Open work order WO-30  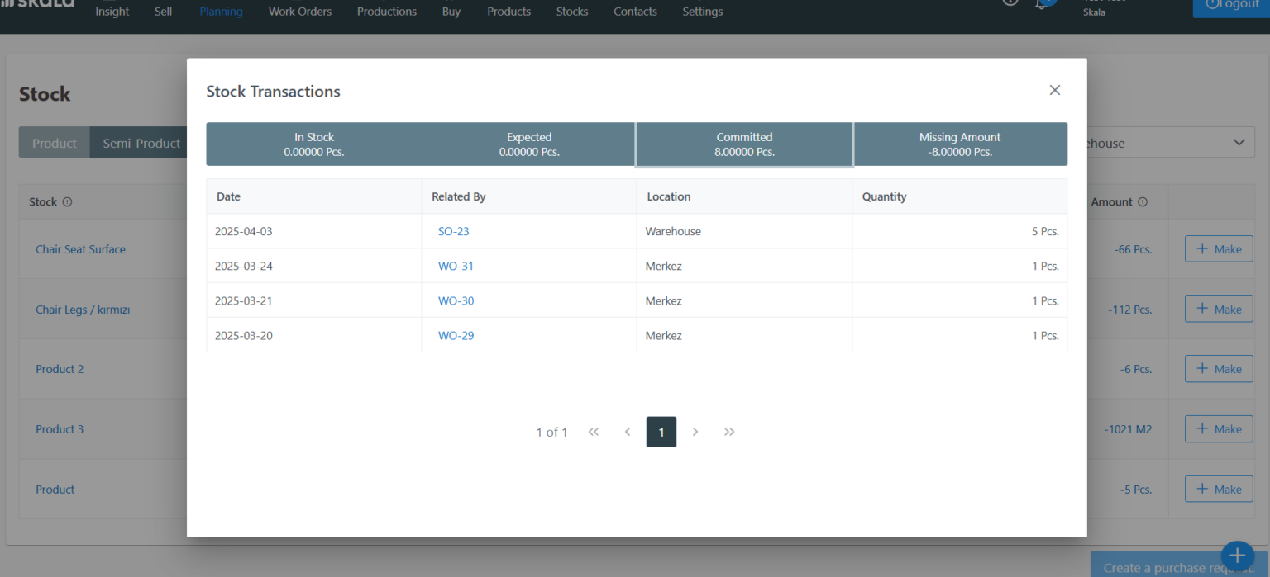[456, 300]
